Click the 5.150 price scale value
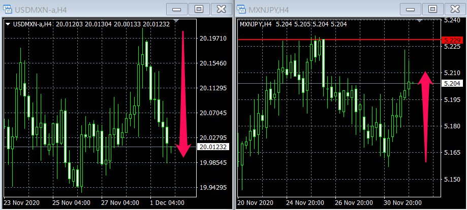This screenshot has width=467, height=210. (452, 180)
